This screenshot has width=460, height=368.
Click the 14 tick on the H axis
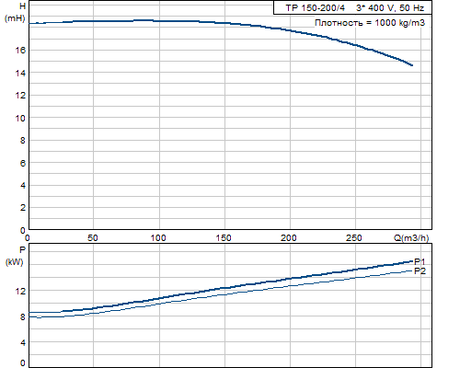click(x=20, y=73)
